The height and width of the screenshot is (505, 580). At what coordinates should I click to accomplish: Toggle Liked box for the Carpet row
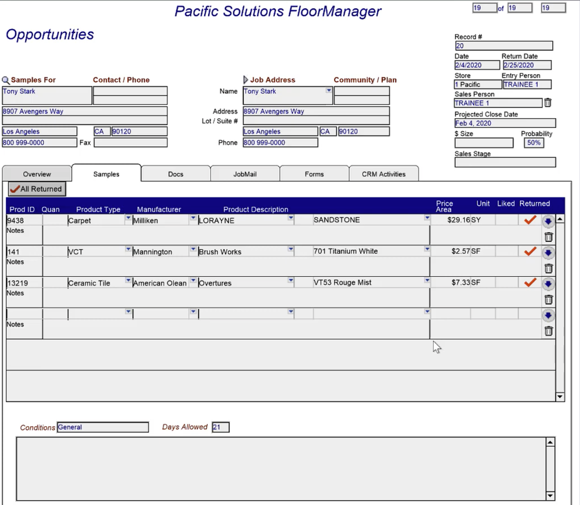[x=506, y=220]
